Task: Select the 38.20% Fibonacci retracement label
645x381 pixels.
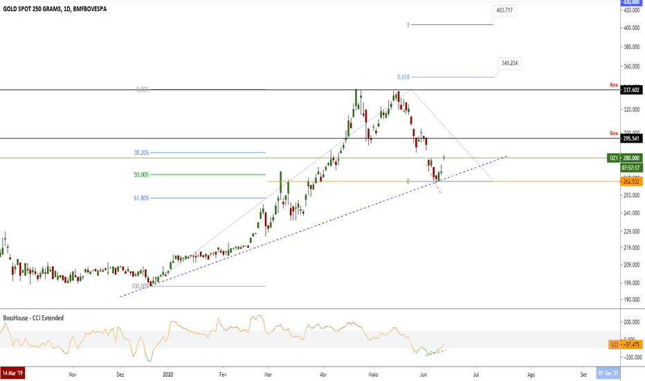Action: [x=141, y=153]
